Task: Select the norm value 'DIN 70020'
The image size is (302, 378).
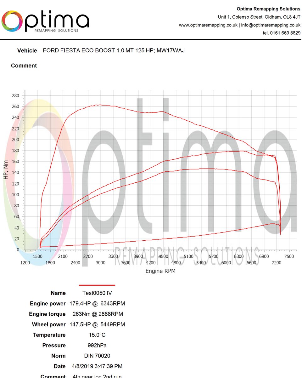Action: pos(97,356)
